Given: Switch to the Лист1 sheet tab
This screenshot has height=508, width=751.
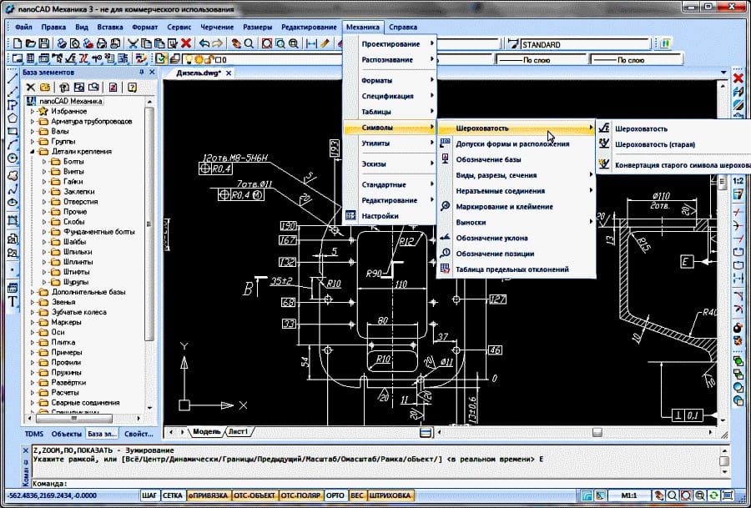Looking at the screenshot, I should click(x=239, y=431).
